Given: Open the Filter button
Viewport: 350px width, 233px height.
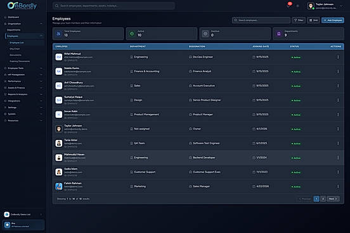Looking at the screenshot, I should (299, 20).
